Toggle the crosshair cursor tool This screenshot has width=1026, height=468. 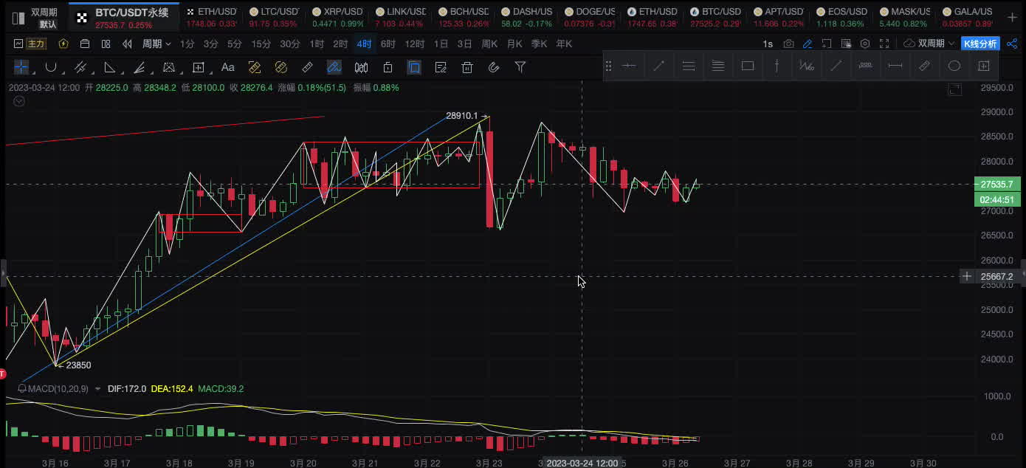click(x=21, y=68)
